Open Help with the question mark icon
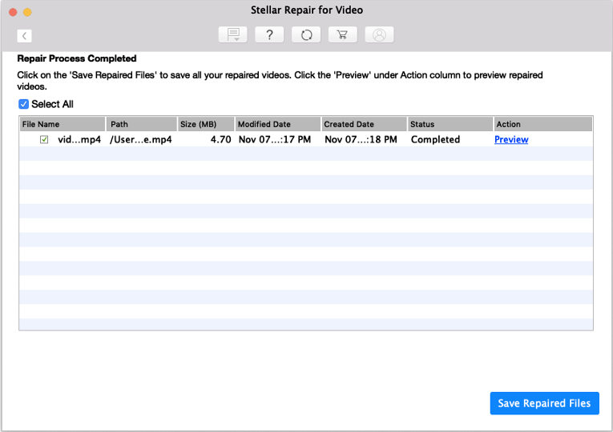Image resolution: width=613 pixels, height=432 pixels. tap(269, 34)
